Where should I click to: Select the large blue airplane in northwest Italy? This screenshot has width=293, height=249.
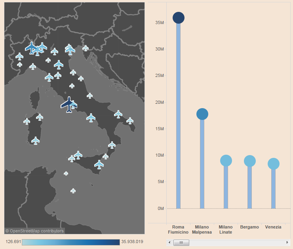click(31, 47)
